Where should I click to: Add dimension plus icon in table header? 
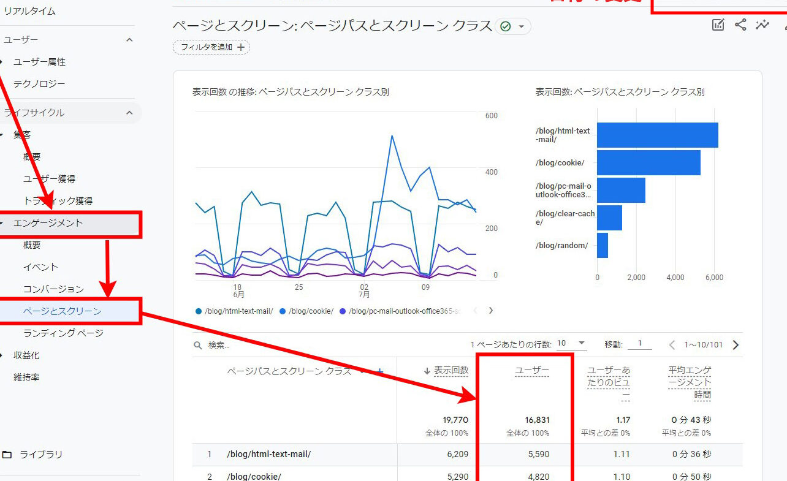[379, 371]
